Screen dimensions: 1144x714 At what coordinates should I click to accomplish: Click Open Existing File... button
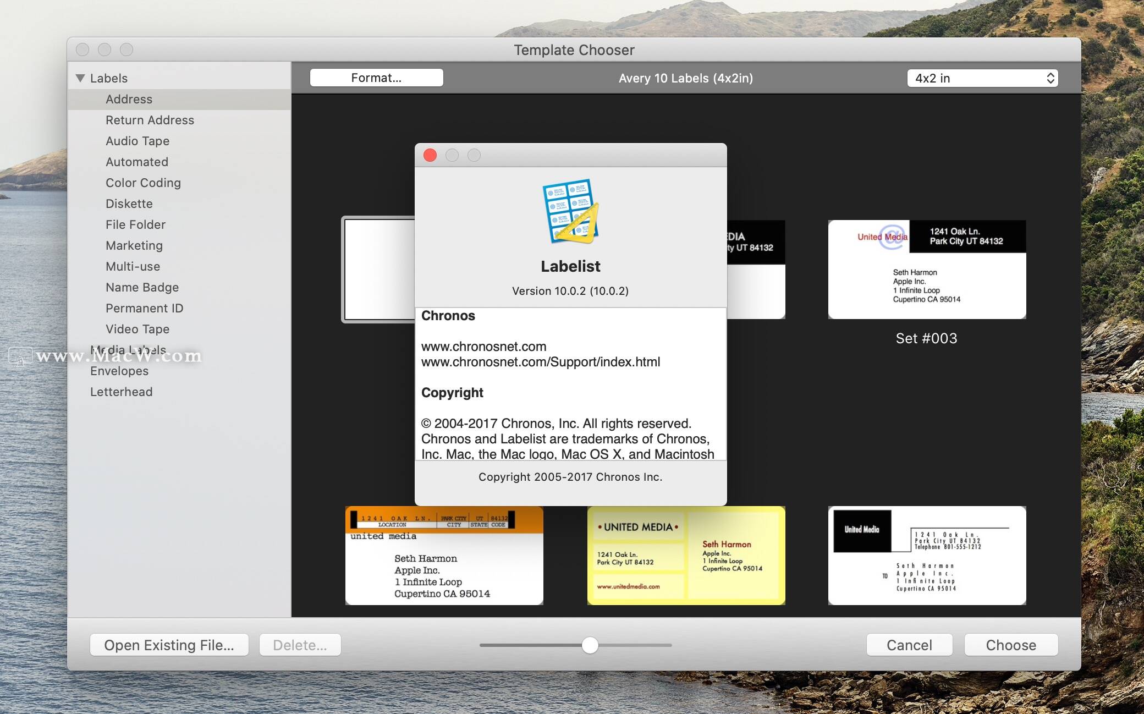point(169,645)
